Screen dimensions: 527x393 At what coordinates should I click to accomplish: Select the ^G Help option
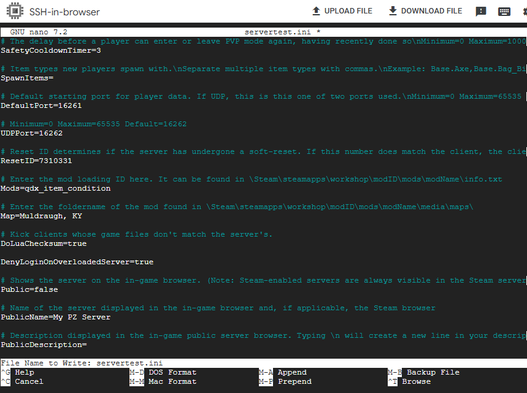pos(17,372)
